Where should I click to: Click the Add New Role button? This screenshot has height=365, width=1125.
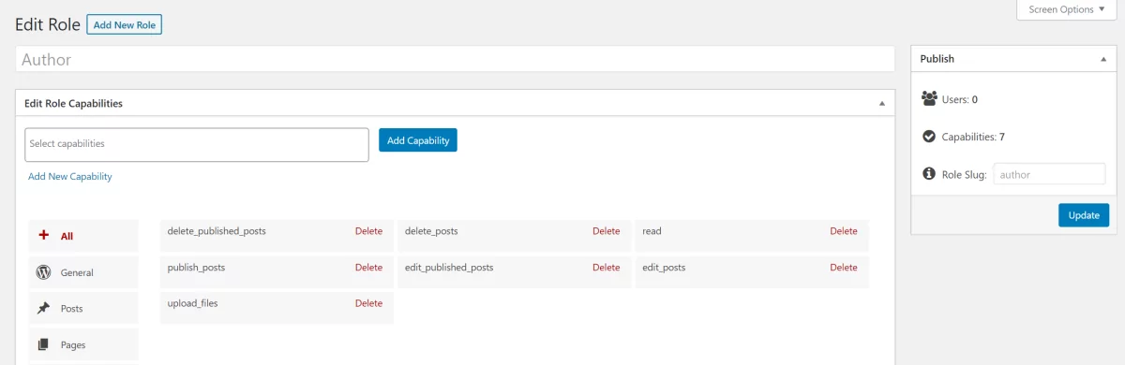pos(125,24)
